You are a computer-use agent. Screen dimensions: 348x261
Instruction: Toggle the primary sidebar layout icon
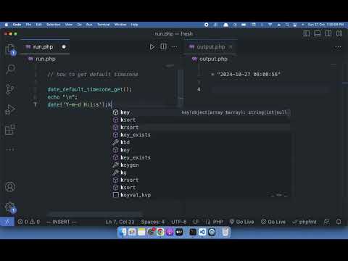[307, 33]
